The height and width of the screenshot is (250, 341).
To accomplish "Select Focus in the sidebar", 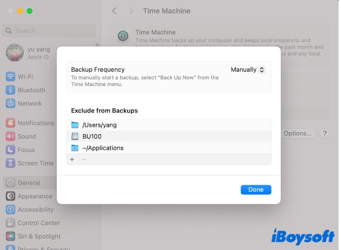I will (x=26, y=150).
